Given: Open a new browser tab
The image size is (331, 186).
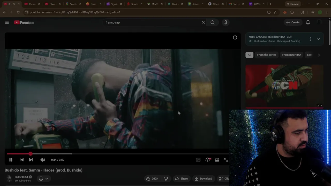Looking at the screenshot, I should 270,4.
